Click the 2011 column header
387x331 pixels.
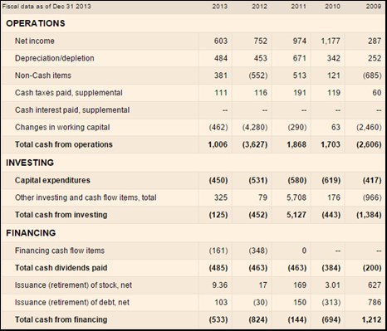tap(298, 7)
